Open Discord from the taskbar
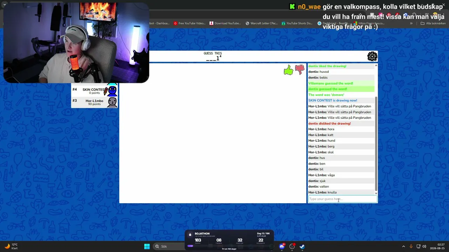The height and width of the screenshot is (252, 449). [x=282, y=246]
